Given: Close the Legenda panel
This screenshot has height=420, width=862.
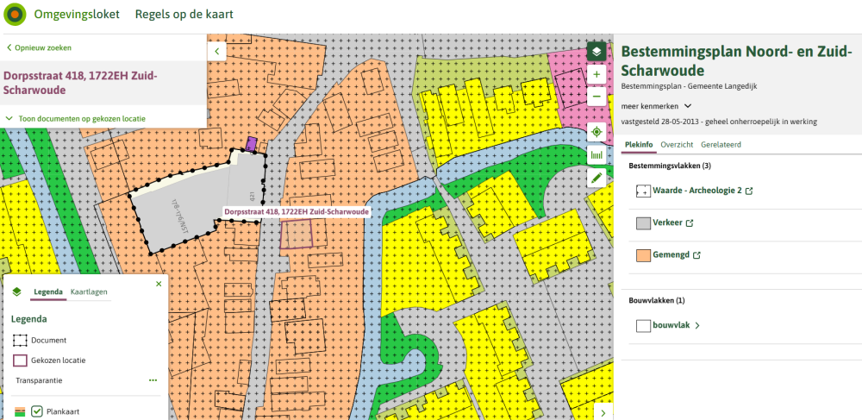Looking at the screenshot, I should tap(159, 284).
